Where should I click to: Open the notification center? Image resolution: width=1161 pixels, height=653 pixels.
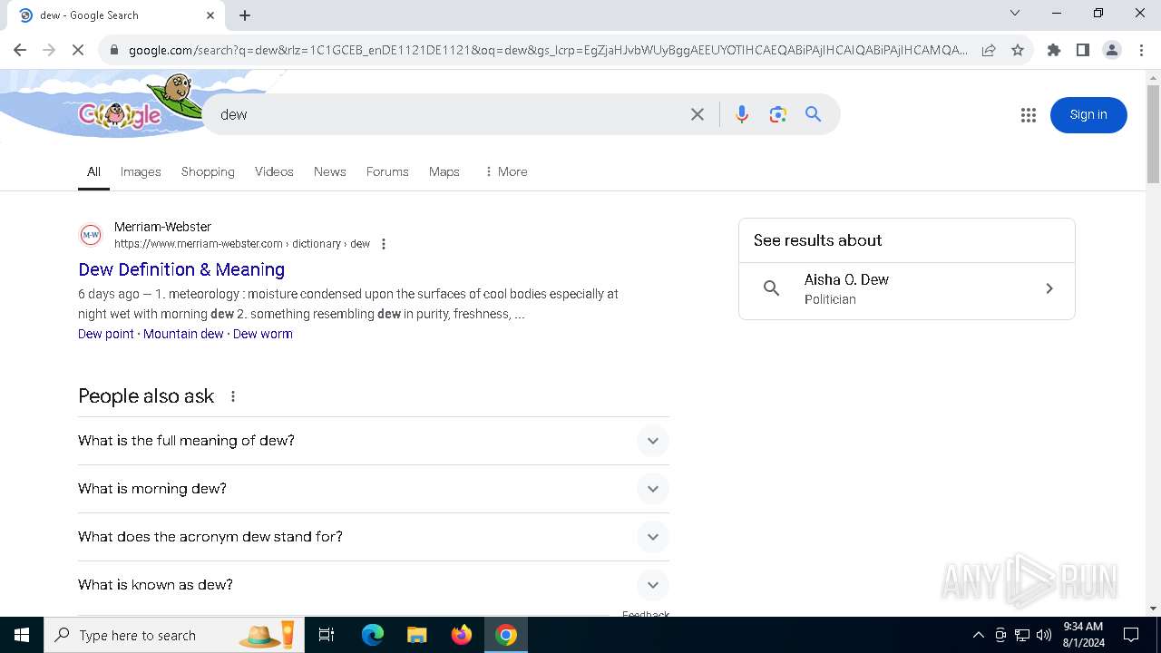(x=1131, y=635)
